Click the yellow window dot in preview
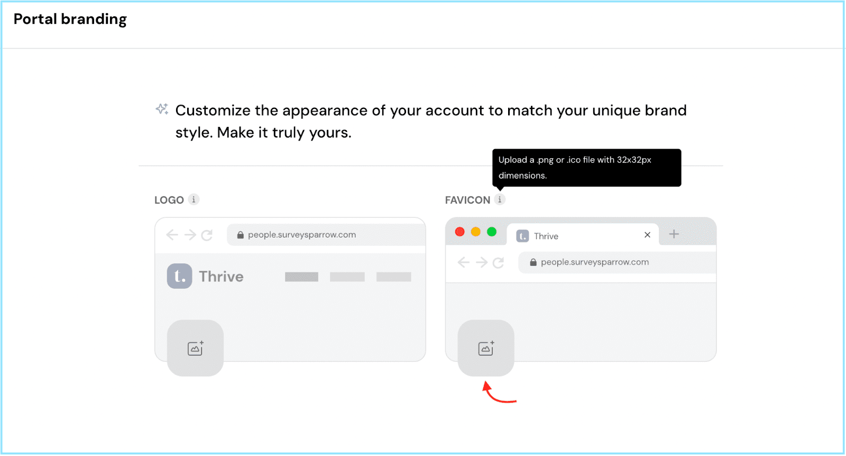846x456 pixels. [476, 232]
